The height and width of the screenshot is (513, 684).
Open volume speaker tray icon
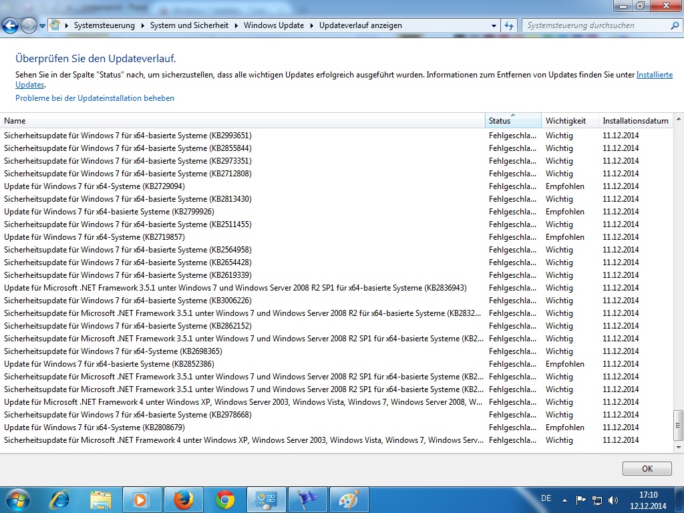(x=613, y=500)
